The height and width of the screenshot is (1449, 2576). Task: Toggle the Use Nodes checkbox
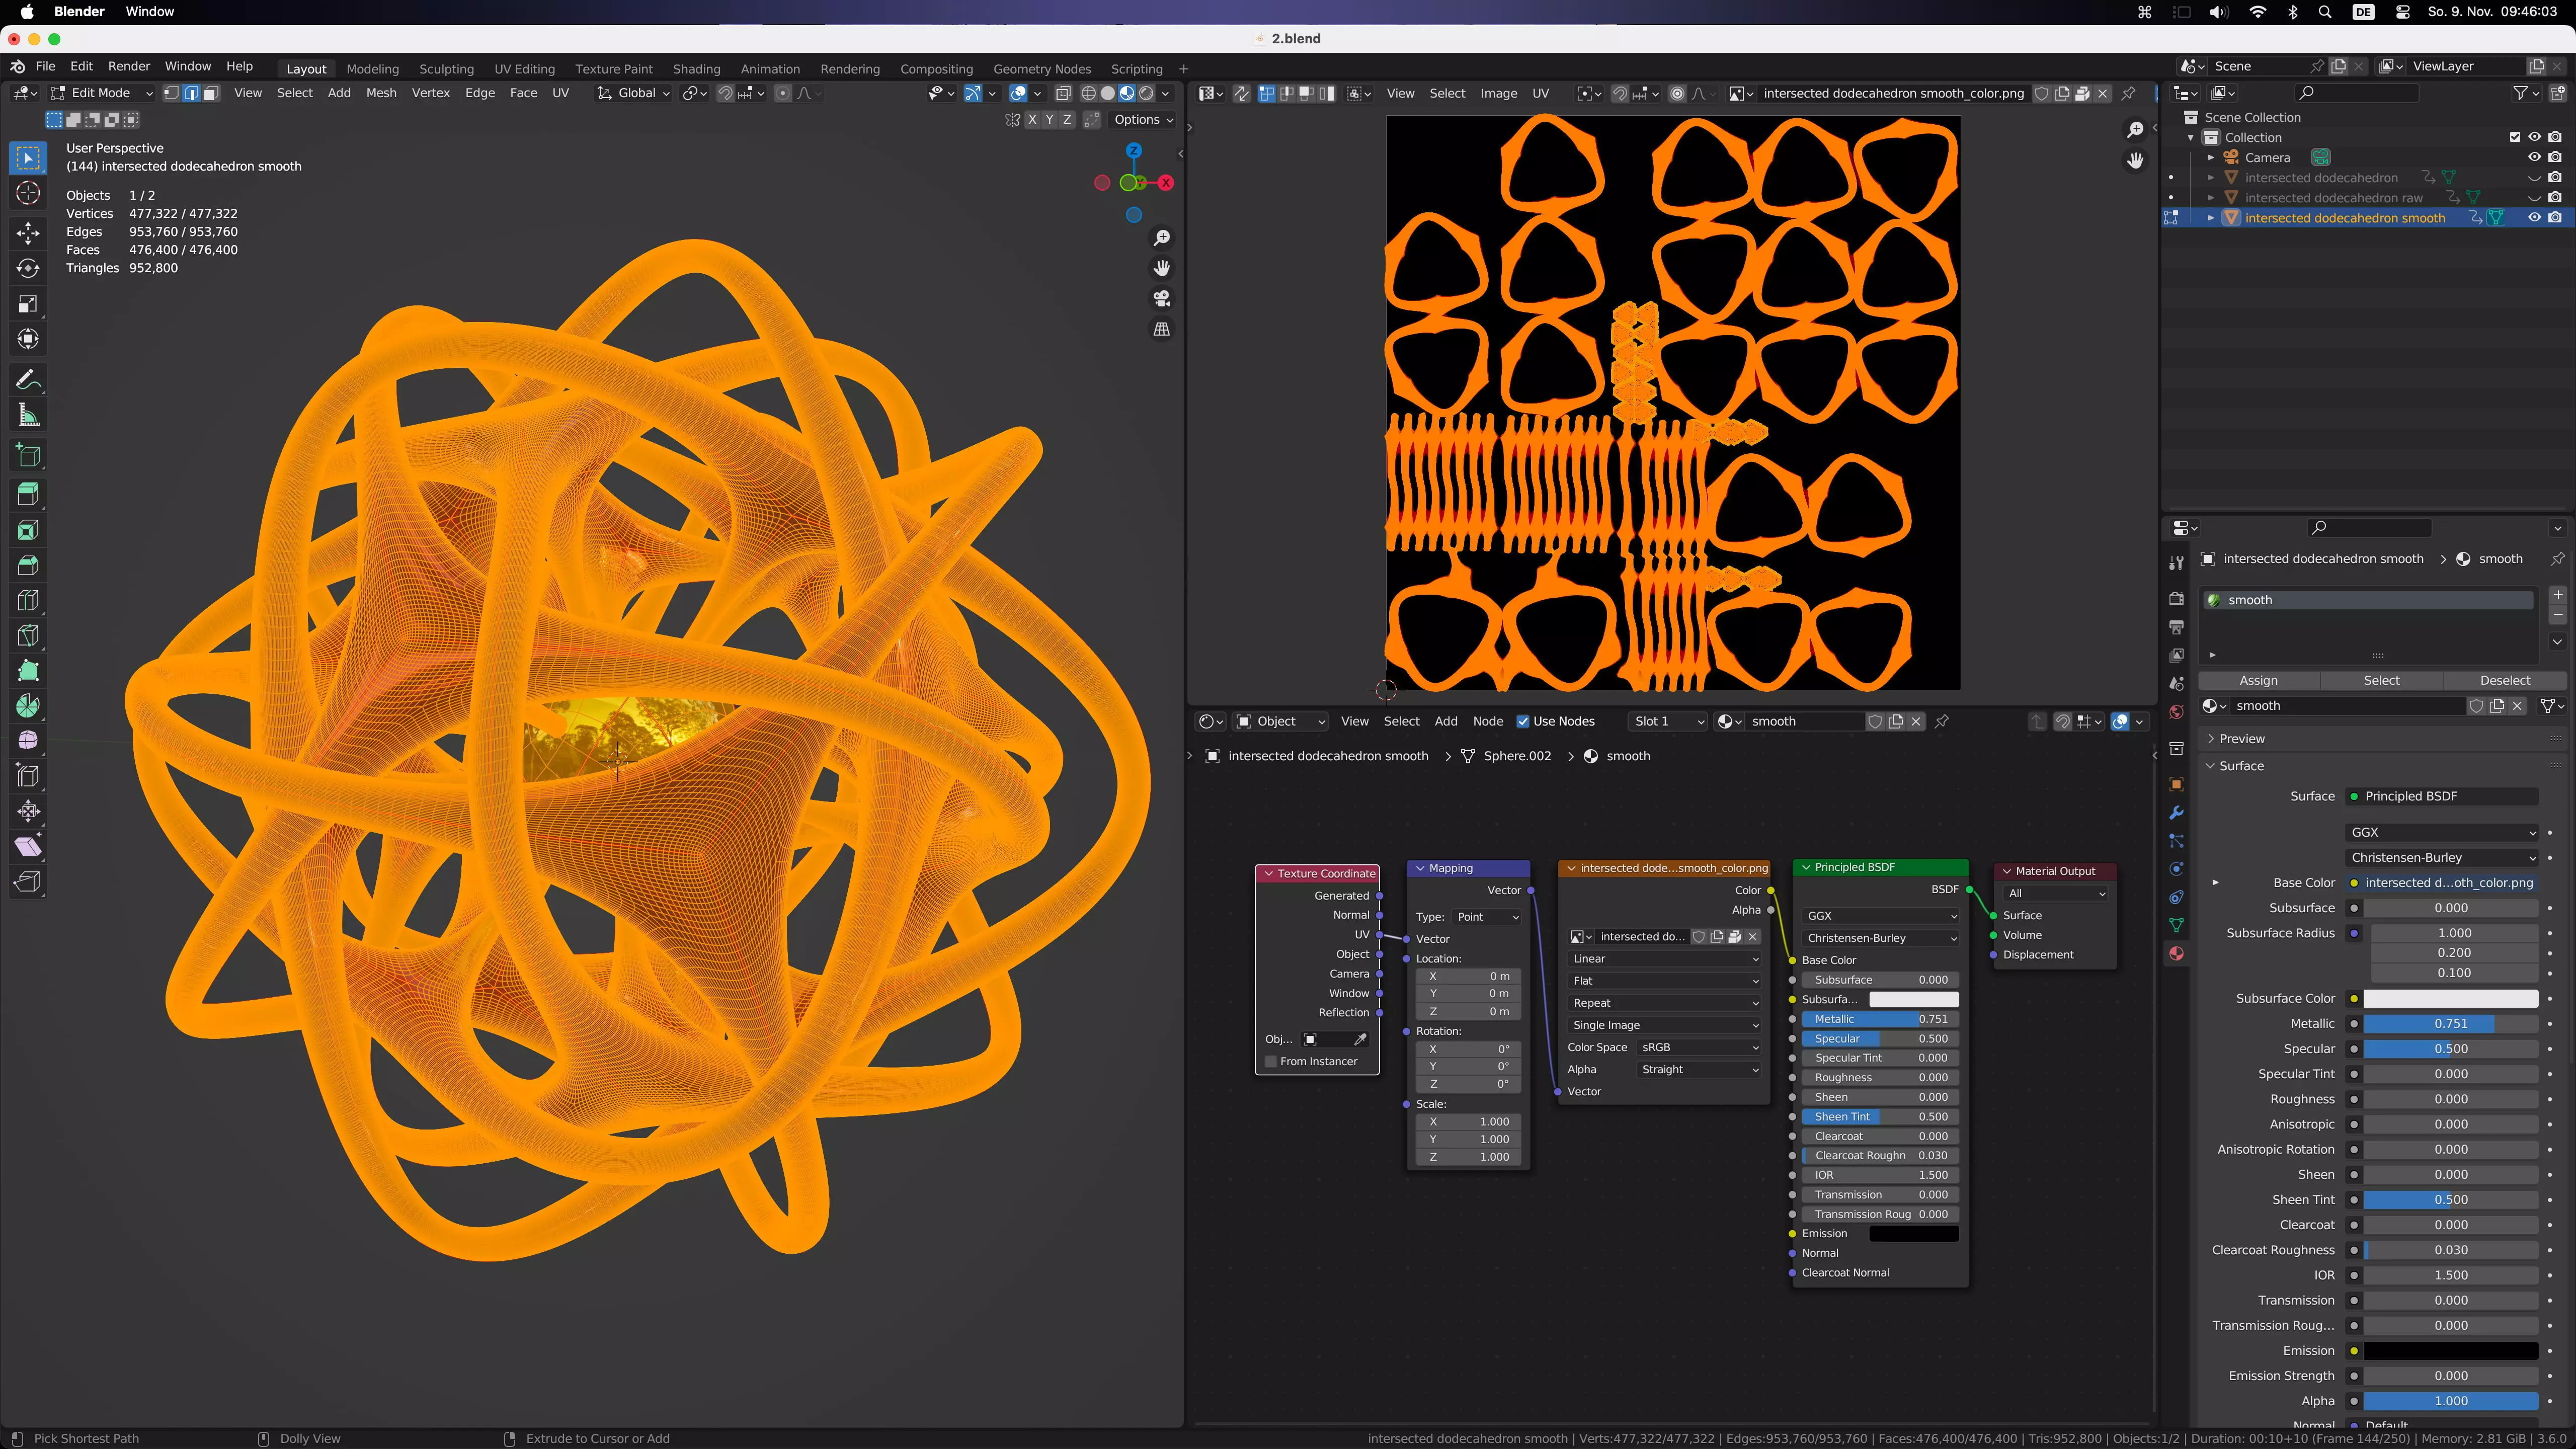[x=1522, y=721]
